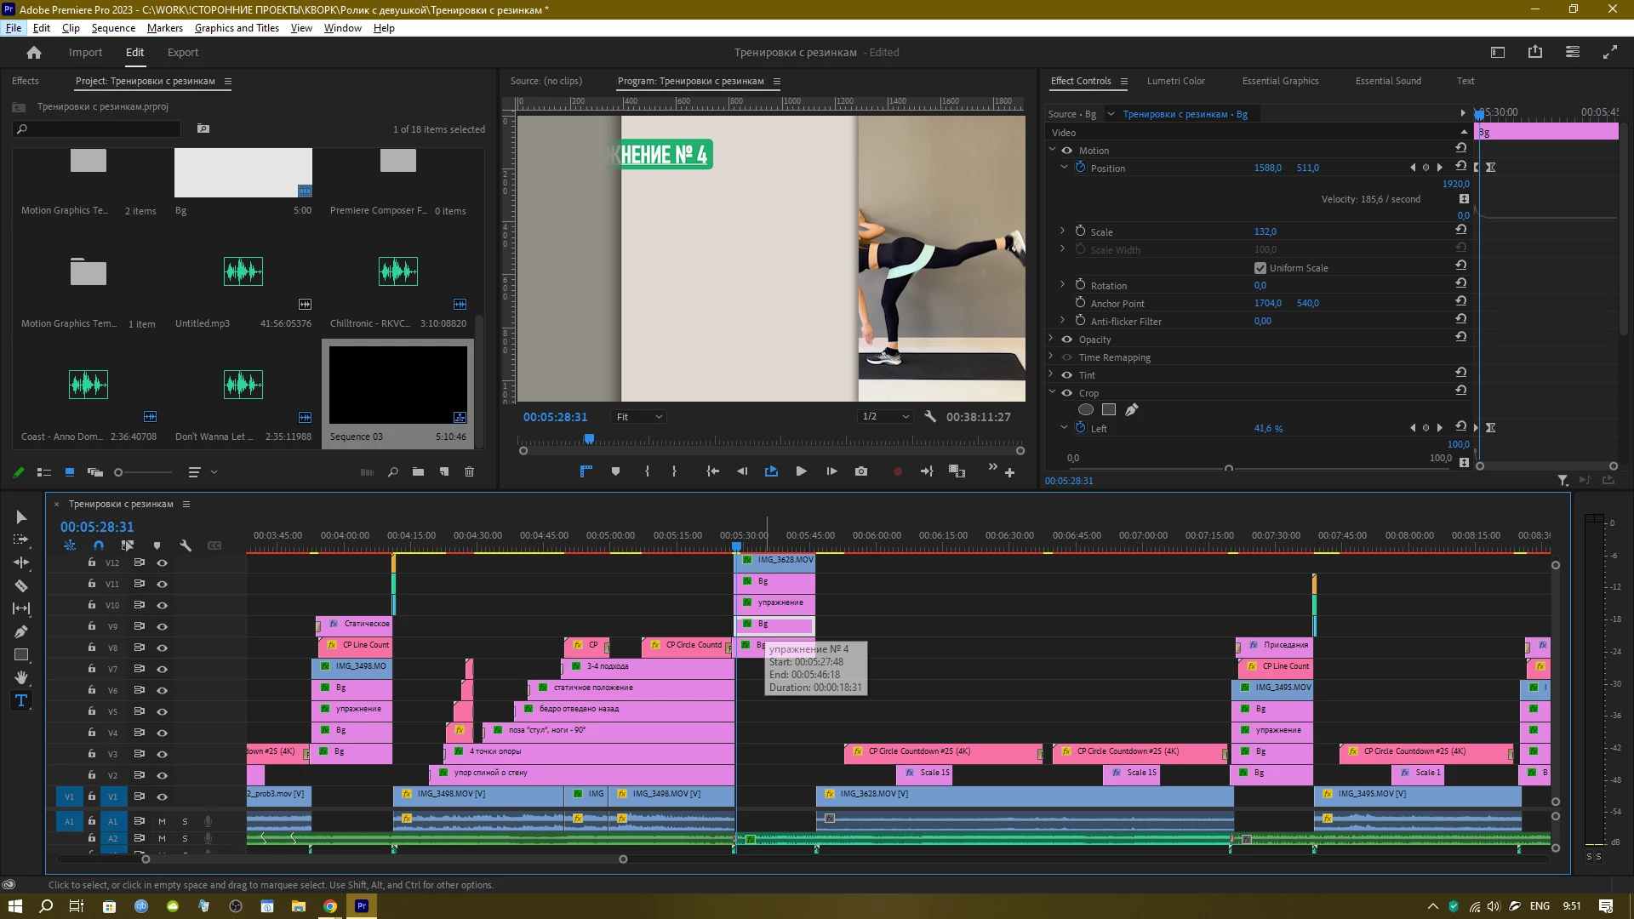Switch to the Lumetri Color tab
Viewport: 1634px width, 919px height.
click(x=1175, y=81)
